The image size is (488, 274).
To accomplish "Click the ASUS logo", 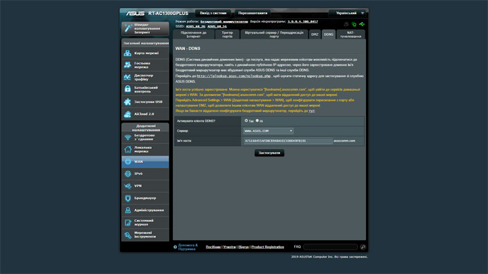I will tap(135, 14).
